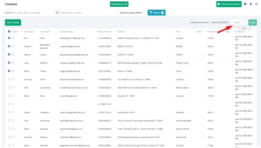Click the power logout icon
This screenshot has width=261, height=148.
coord(256,4)
